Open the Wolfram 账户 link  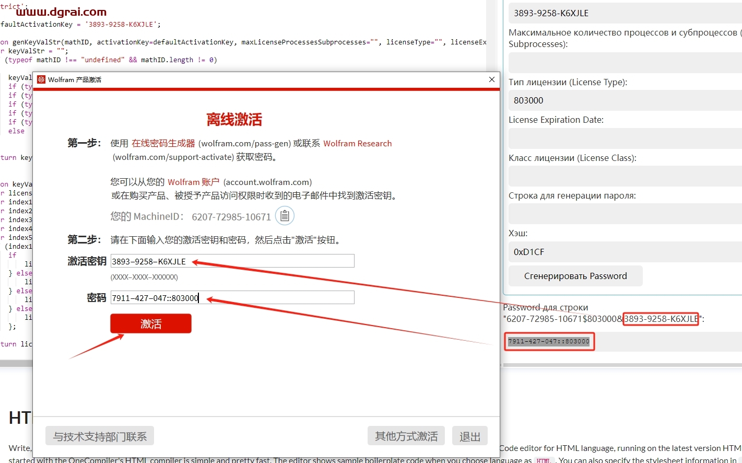(193, 182)
